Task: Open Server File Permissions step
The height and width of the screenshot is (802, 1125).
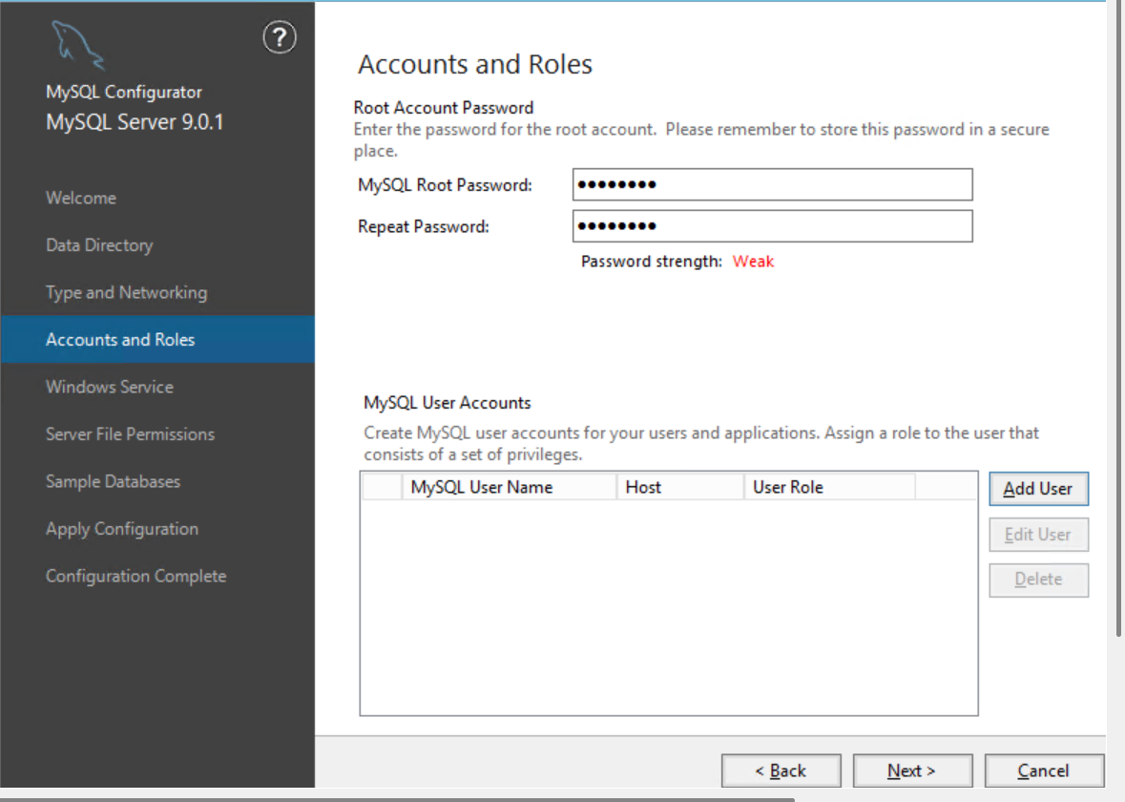Action: click(131, 433)
